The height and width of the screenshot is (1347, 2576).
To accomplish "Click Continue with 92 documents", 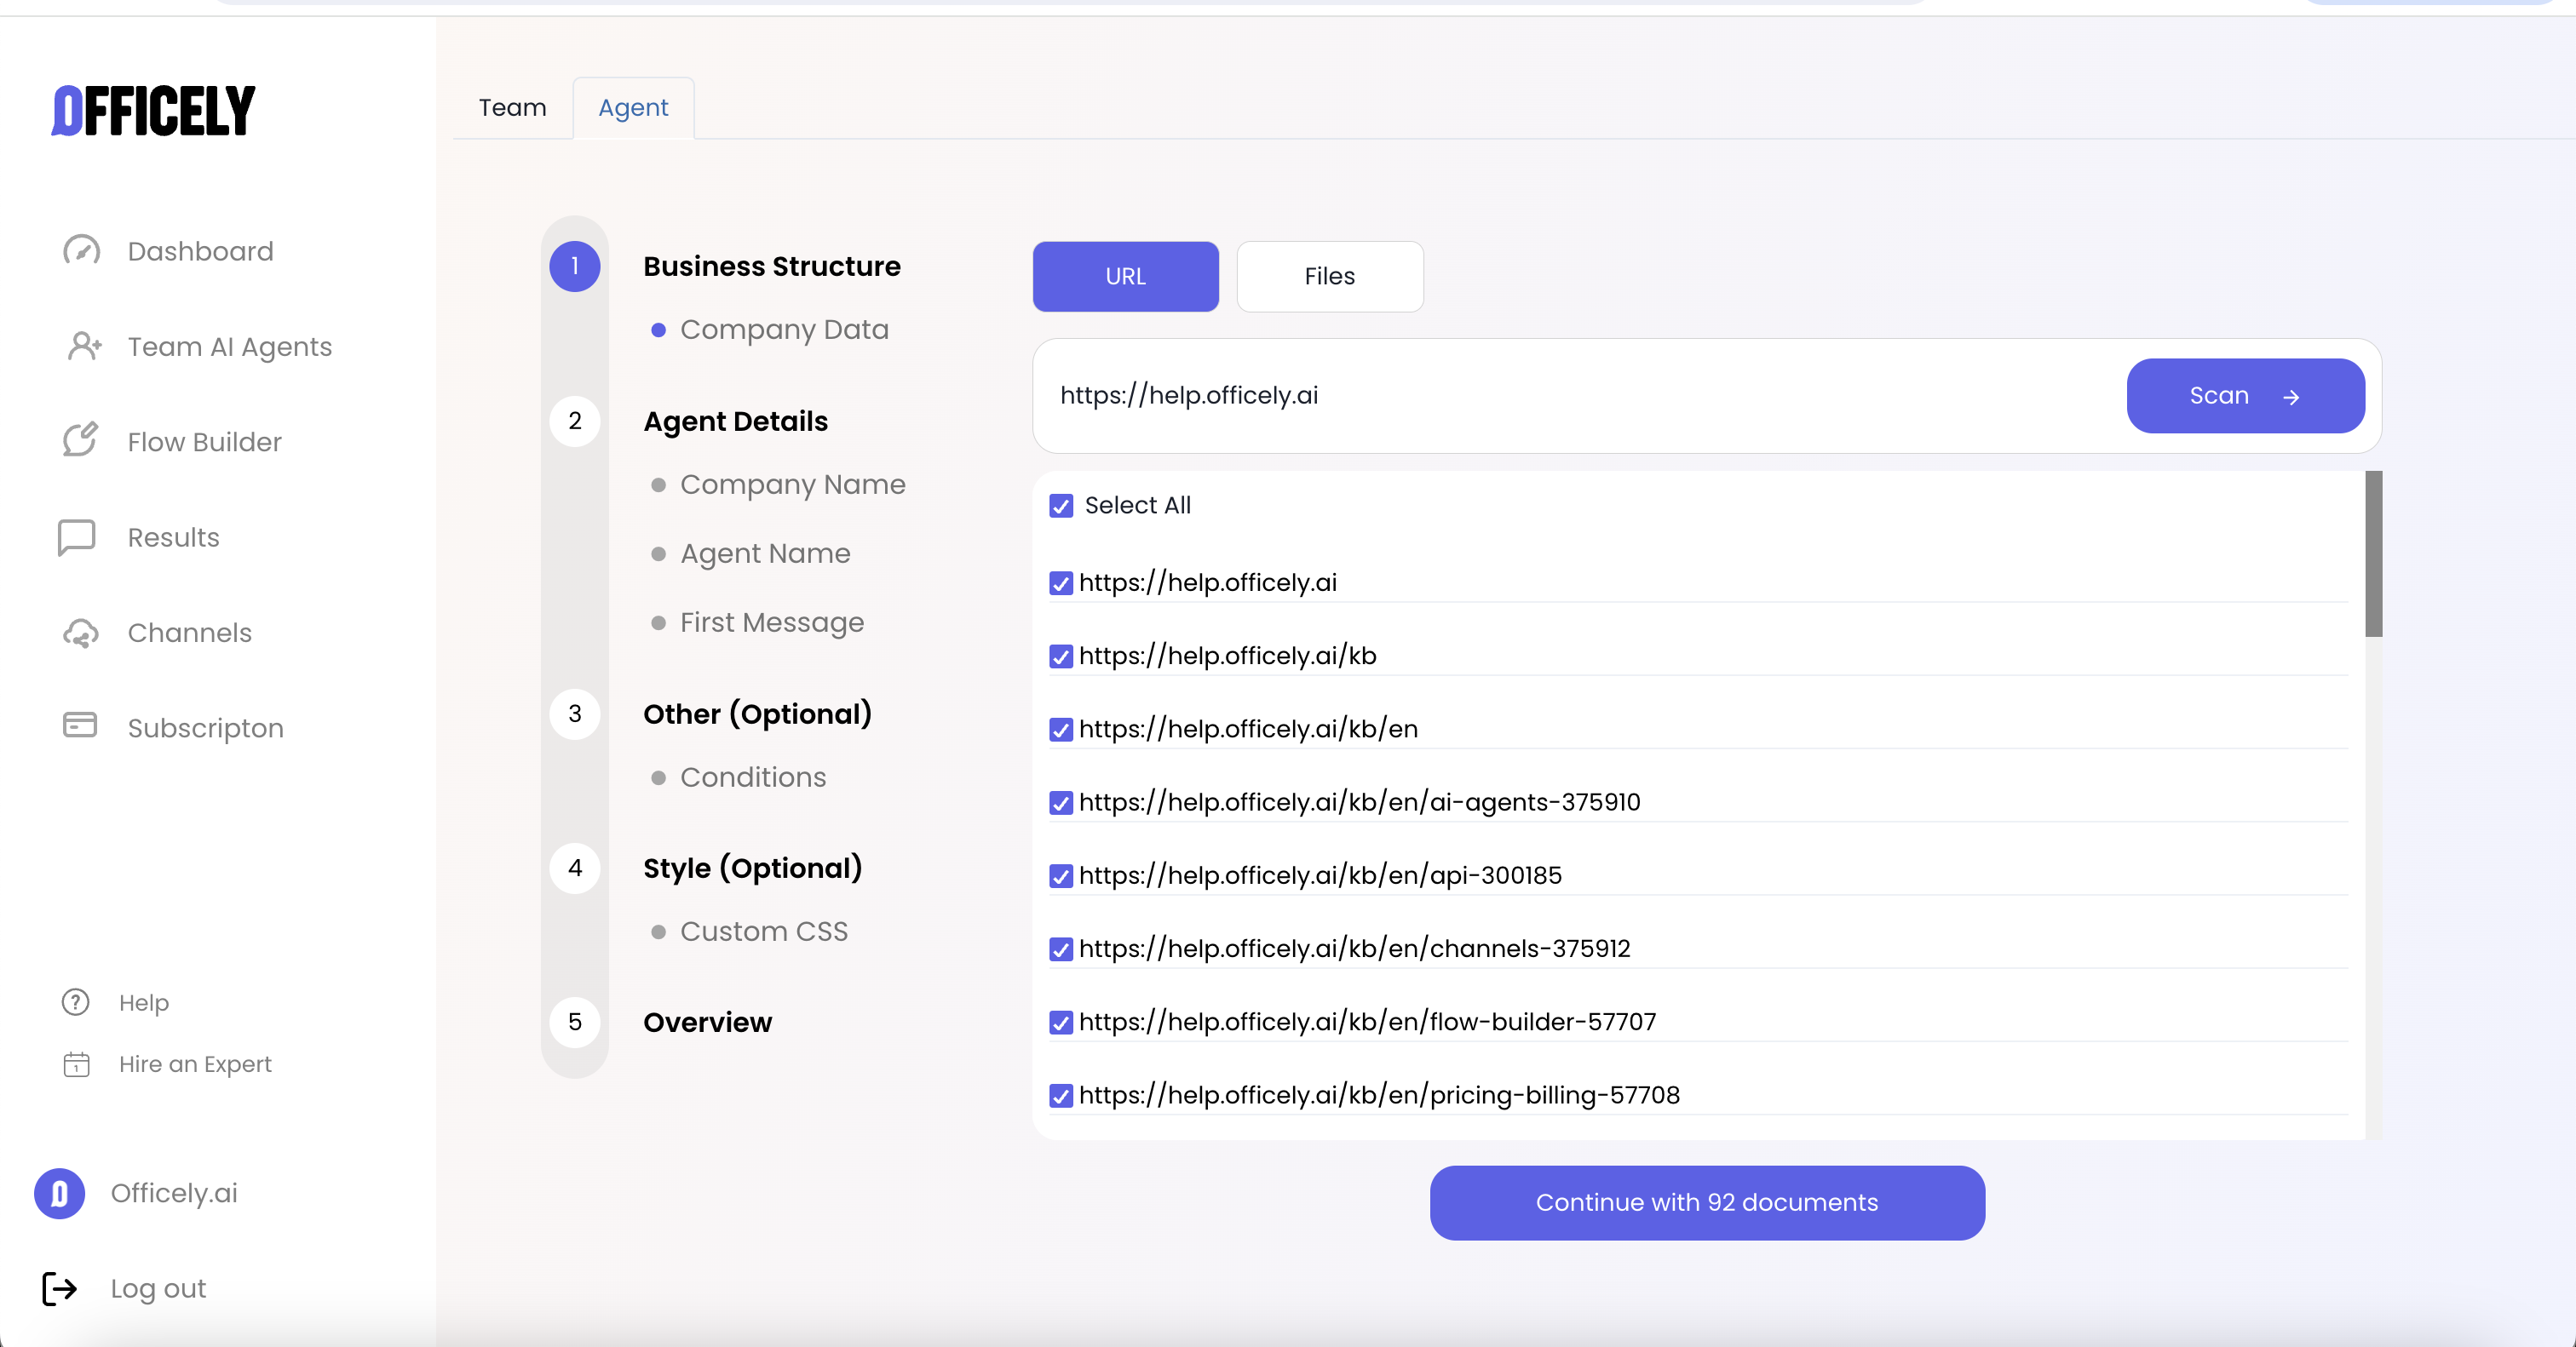I will click(1706, 1202).
